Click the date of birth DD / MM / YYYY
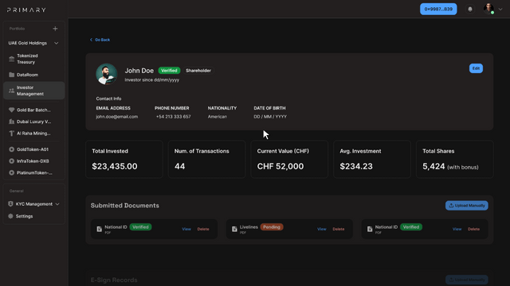This screenshot has width=510, height=286. (x=270, y=117)
